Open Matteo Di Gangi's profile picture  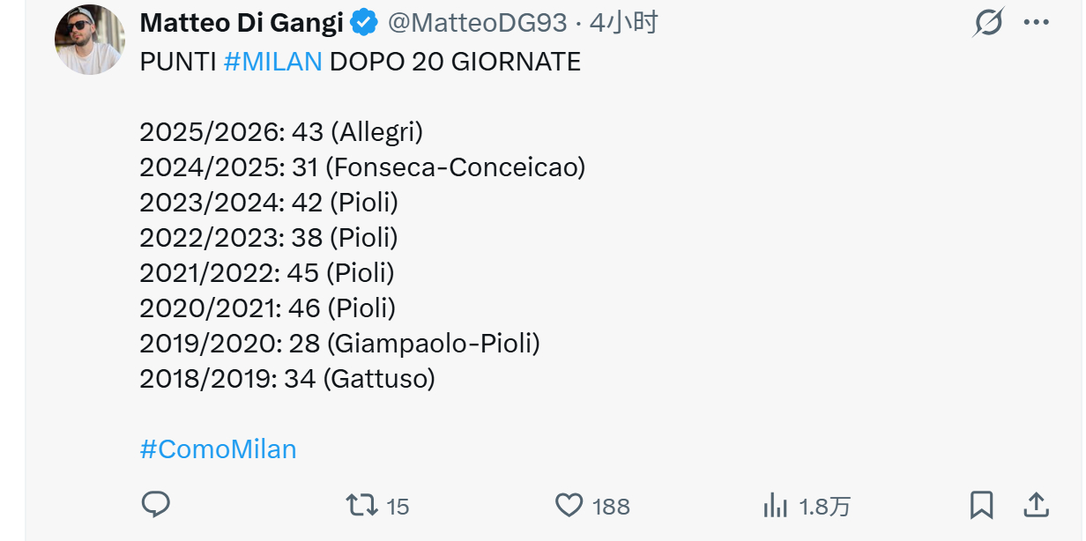click(89, 40)
